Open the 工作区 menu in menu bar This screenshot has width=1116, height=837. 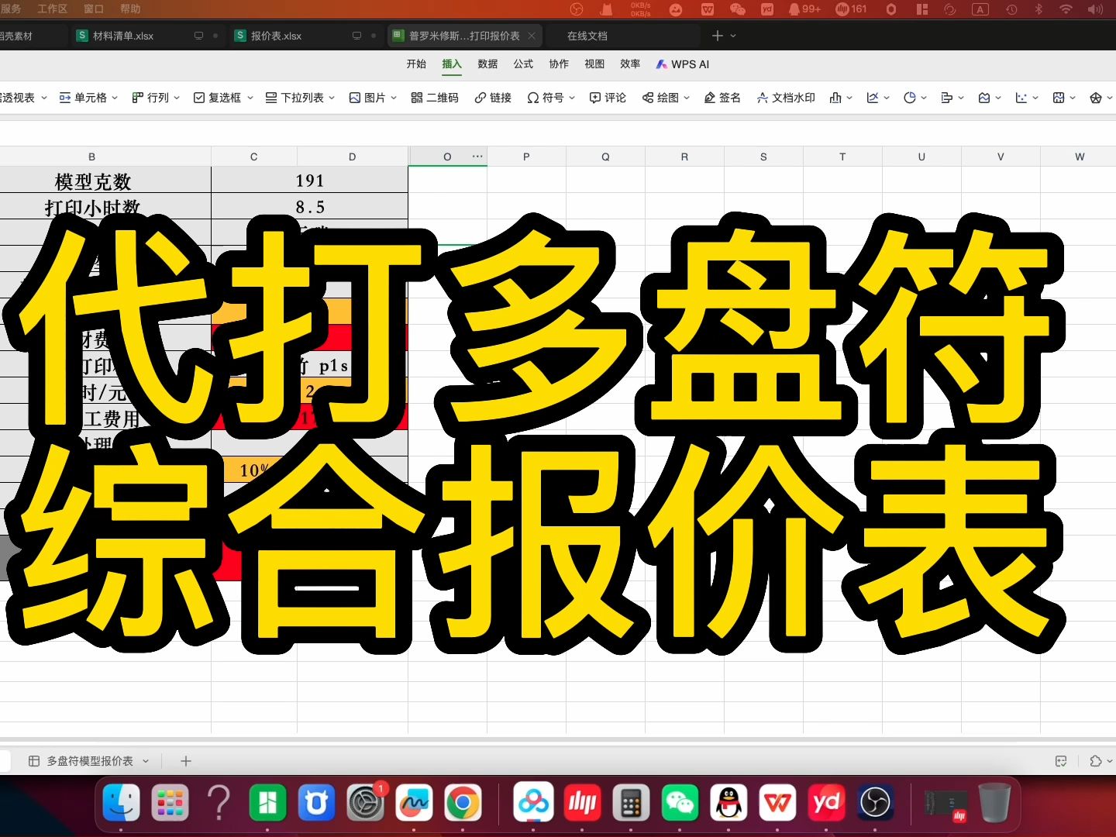[52, 9]
